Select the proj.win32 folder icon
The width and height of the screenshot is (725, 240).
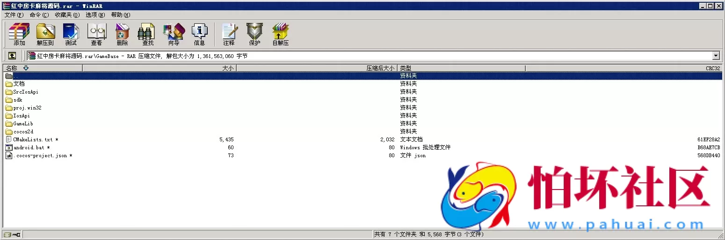(x=9, y=108)
